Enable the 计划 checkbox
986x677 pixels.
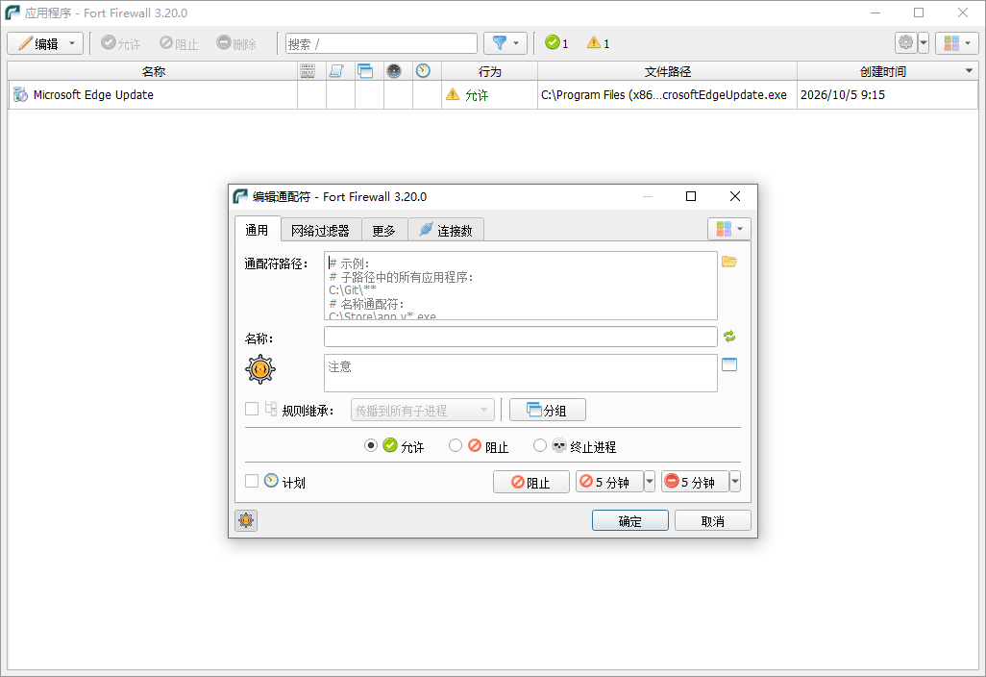tap(252, 482)
